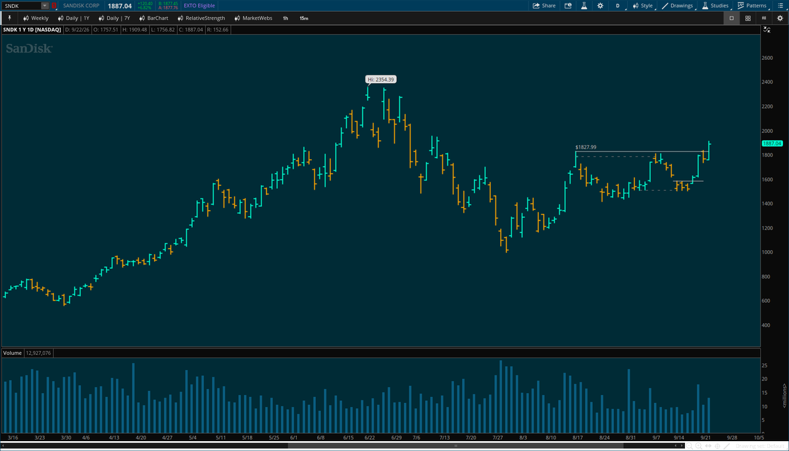Click scrollbar left arrow at bottom

coord(676,446)
